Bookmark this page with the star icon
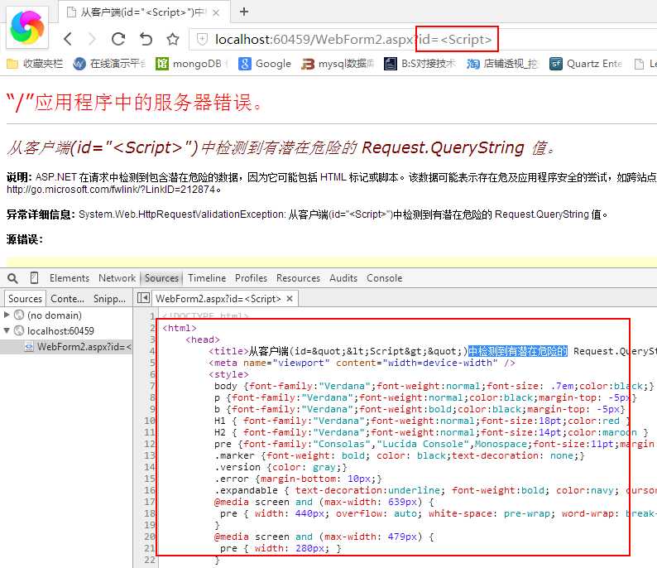The width and height of the screenshot is (657, 568). (x=173, y=40)
